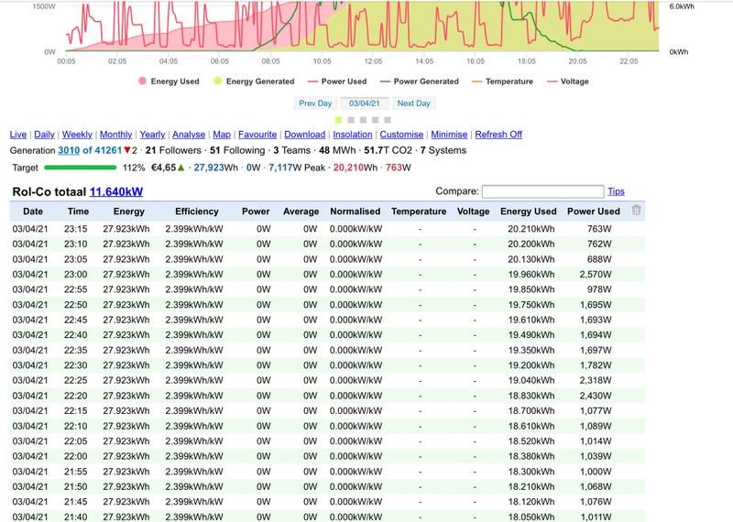This screenshot has width=733, height=522.
Task: Click the Voltage column header
Action: [x=473, y=212]
